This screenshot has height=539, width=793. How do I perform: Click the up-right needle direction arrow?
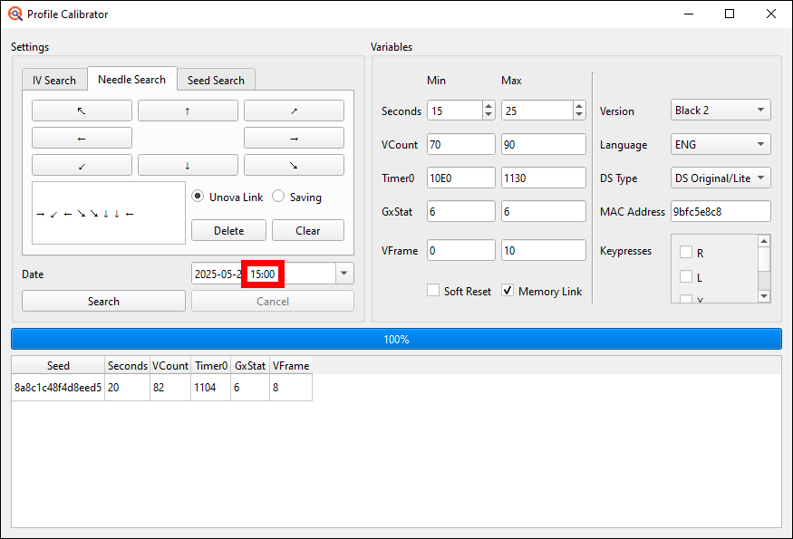[x=293, y=111]
